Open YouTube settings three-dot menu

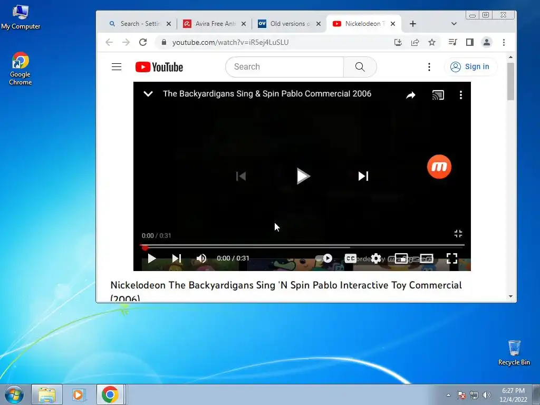pos(429,67)
